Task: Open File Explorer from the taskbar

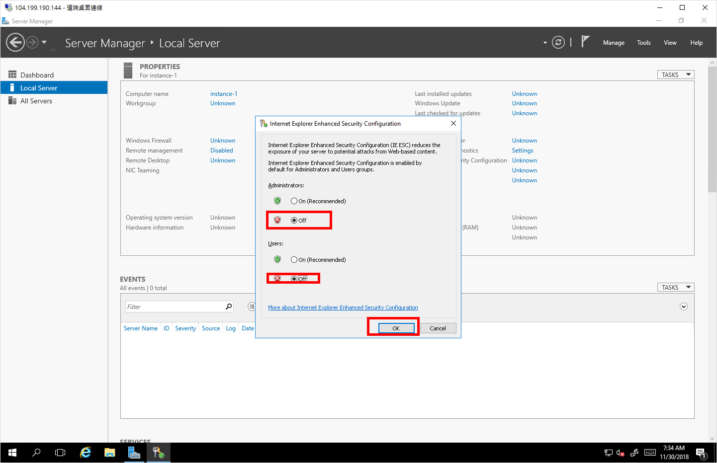Action: [110, 453]
